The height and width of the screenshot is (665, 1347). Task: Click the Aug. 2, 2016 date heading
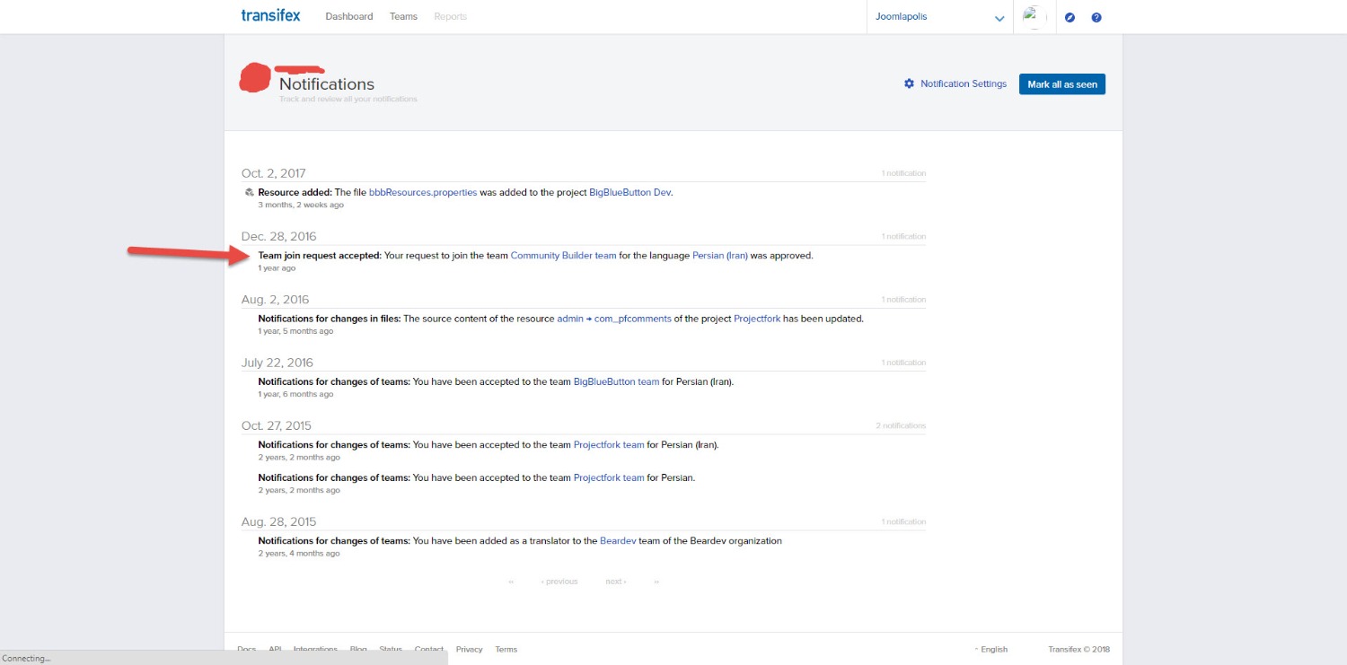coord(275,299)
